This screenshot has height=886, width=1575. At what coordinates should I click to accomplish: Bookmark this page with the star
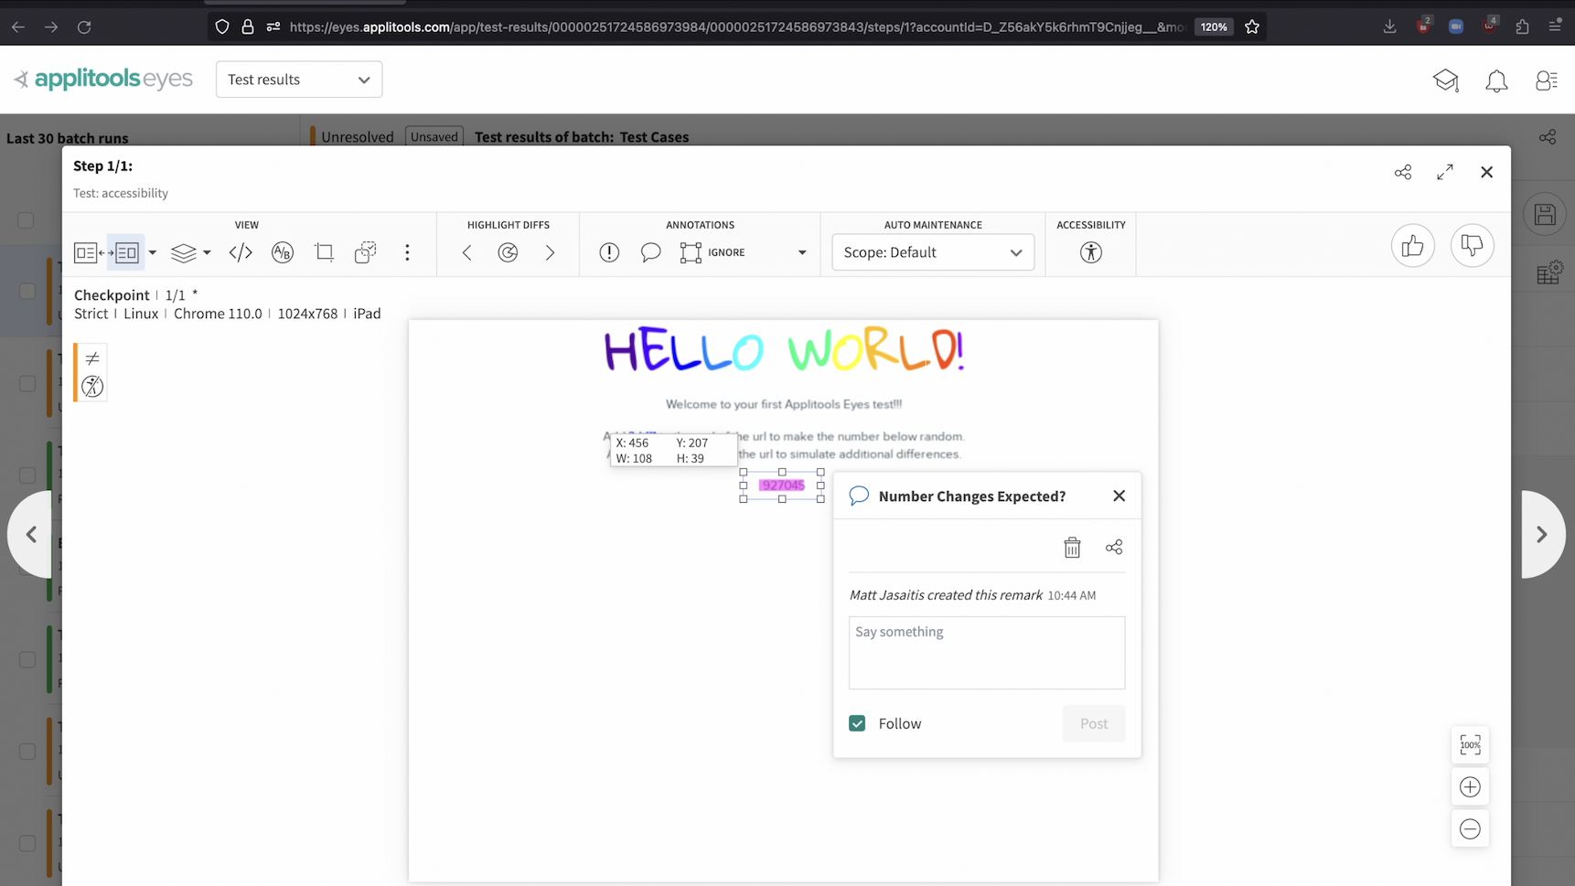(x=1252, y=27)
